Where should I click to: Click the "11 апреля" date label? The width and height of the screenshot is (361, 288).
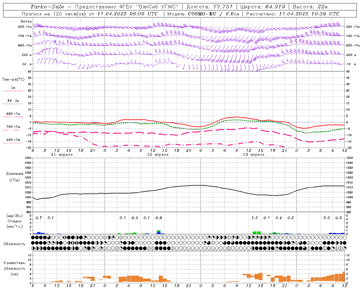coord(62,155)
